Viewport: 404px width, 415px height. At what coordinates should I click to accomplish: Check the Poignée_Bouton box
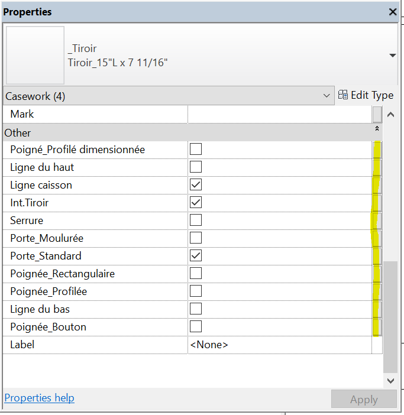coord(196,327)
